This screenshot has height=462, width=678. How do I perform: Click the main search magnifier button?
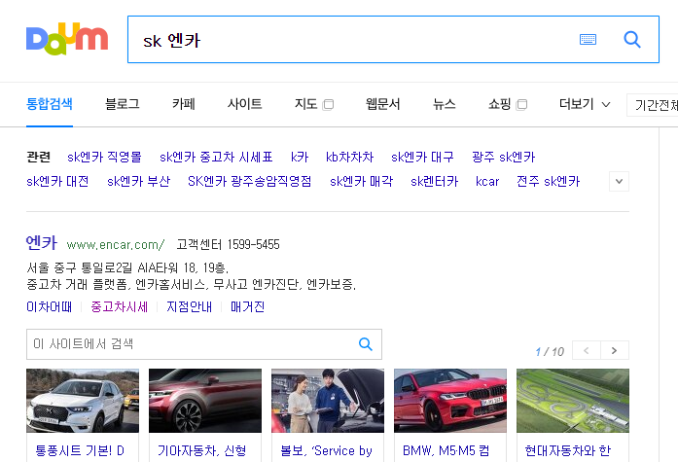(631, 39)
